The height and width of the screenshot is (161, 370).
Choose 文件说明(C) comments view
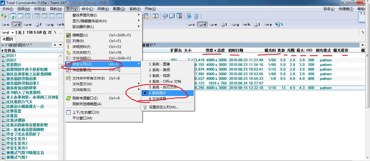103,58
